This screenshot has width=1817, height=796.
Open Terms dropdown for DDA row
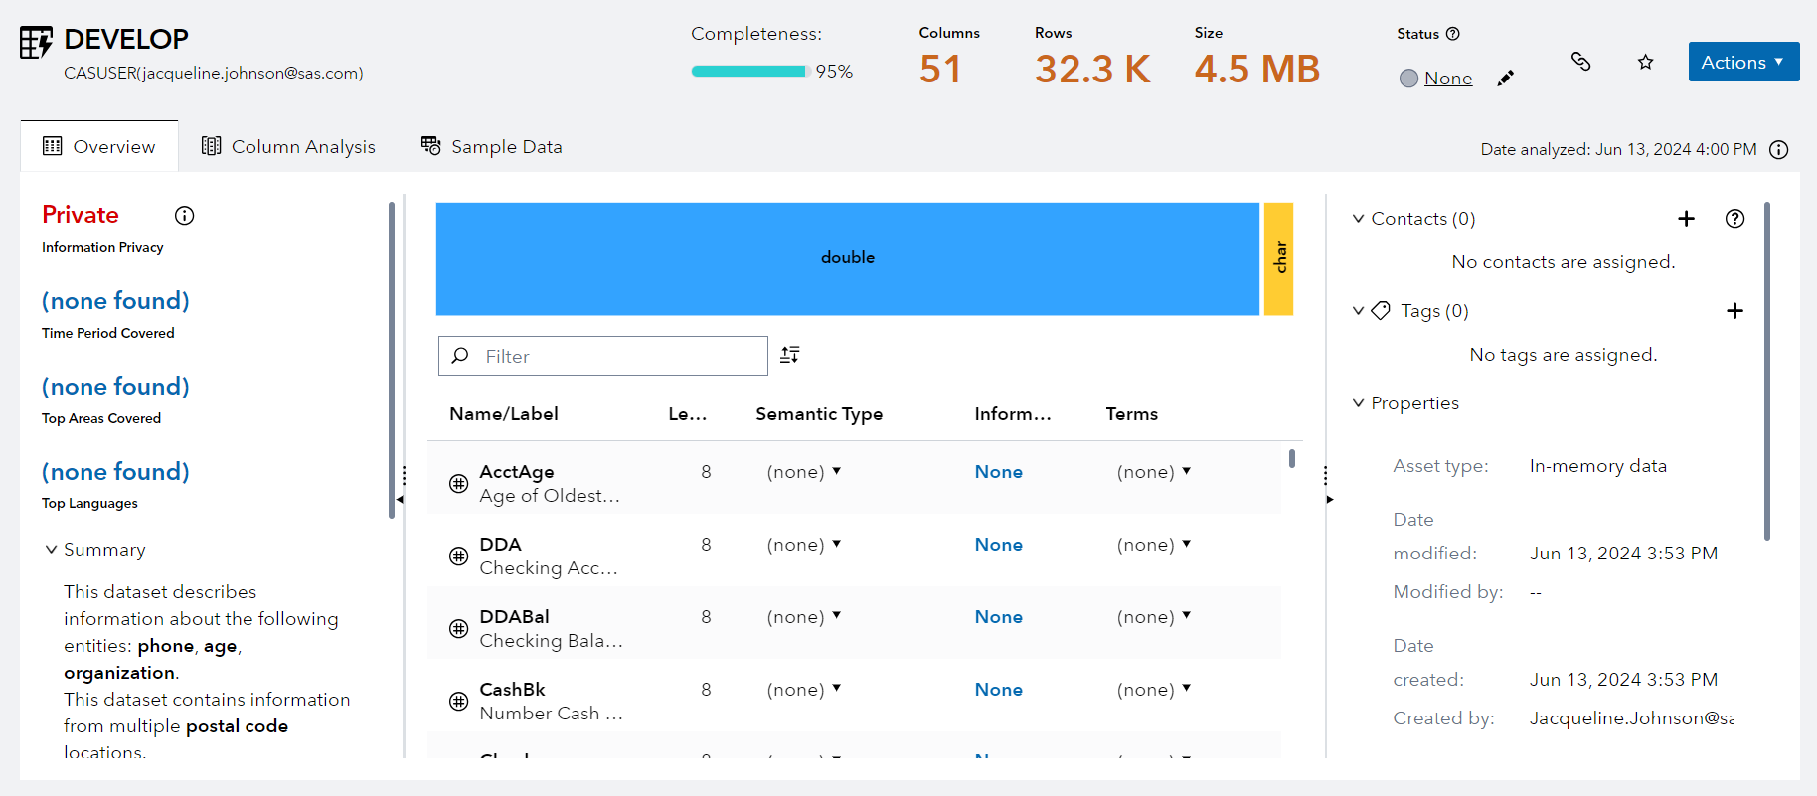point(1154,545)
